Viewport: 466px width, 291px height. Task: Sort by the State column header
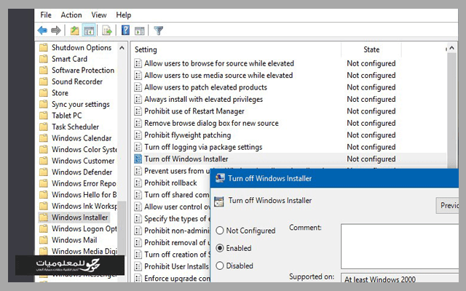[x=371, y=49]
